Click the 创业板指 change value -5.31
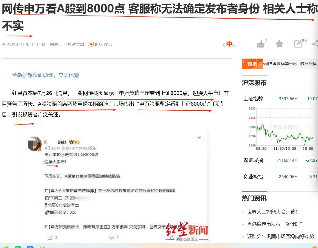This screenshot has width=318, height=248. (313, 177)
